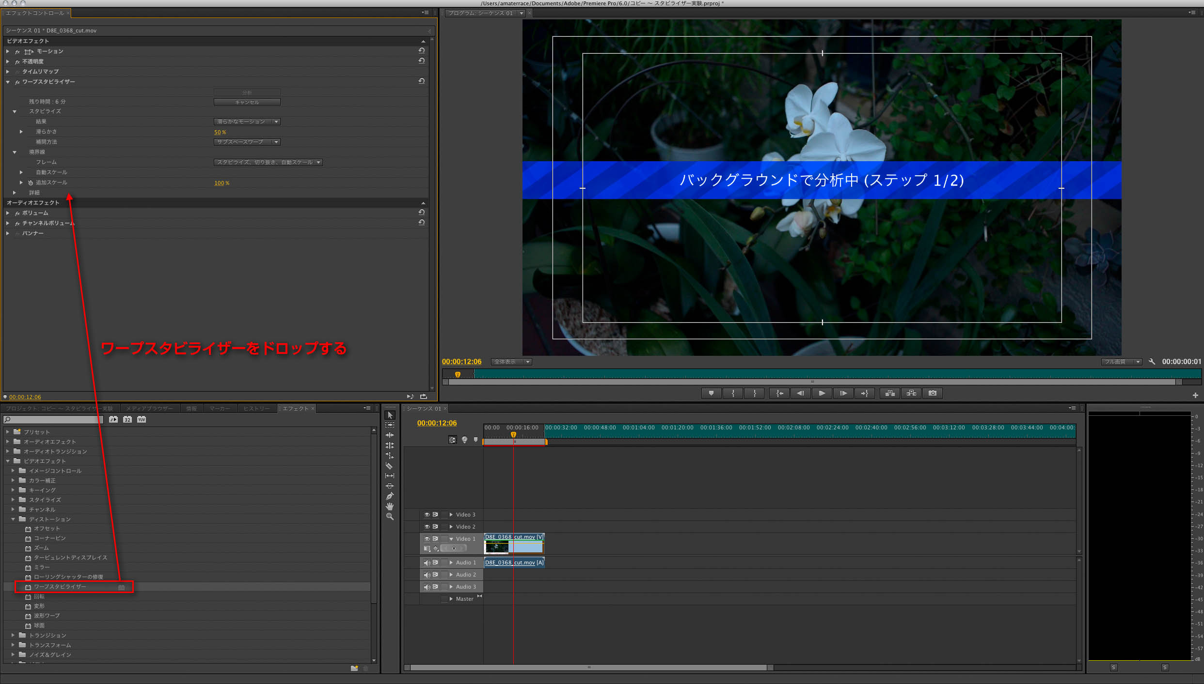The width and height of the screenshot is (1204, 684).
Task: Select the Ripple Edit tool
Action: pos(390,435)
